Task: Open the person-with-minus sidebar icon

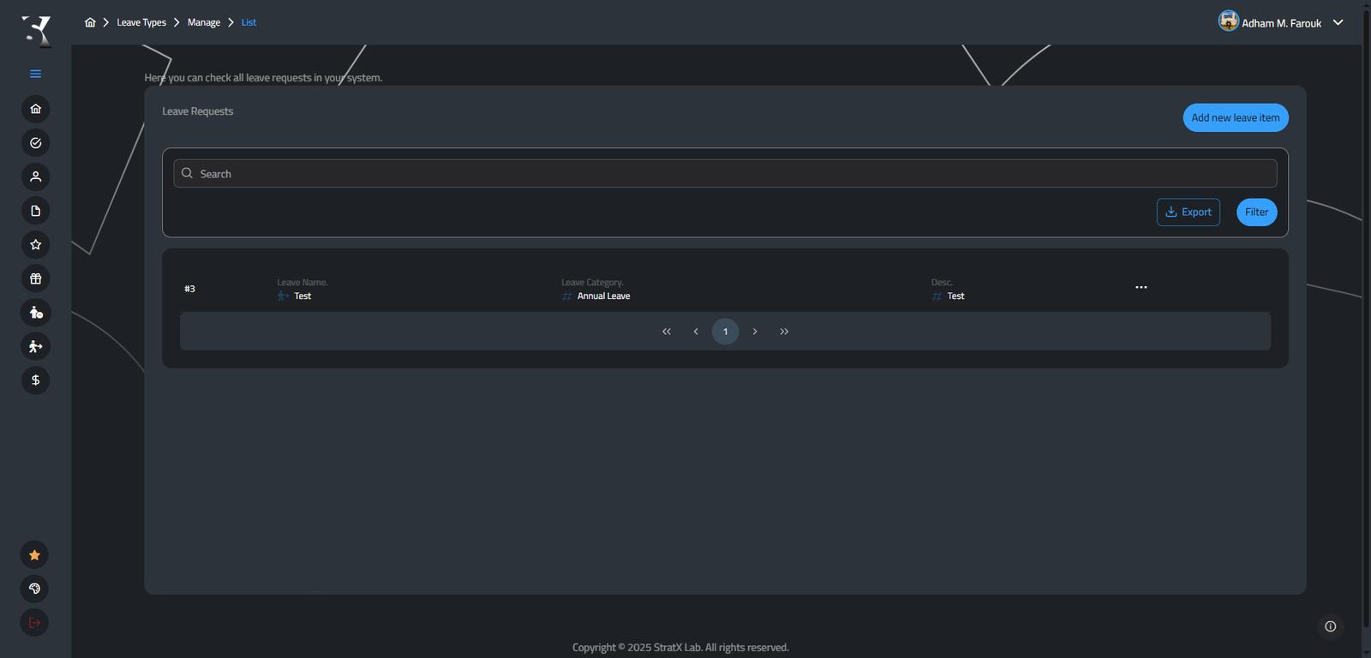Action: tap(36, 313)
